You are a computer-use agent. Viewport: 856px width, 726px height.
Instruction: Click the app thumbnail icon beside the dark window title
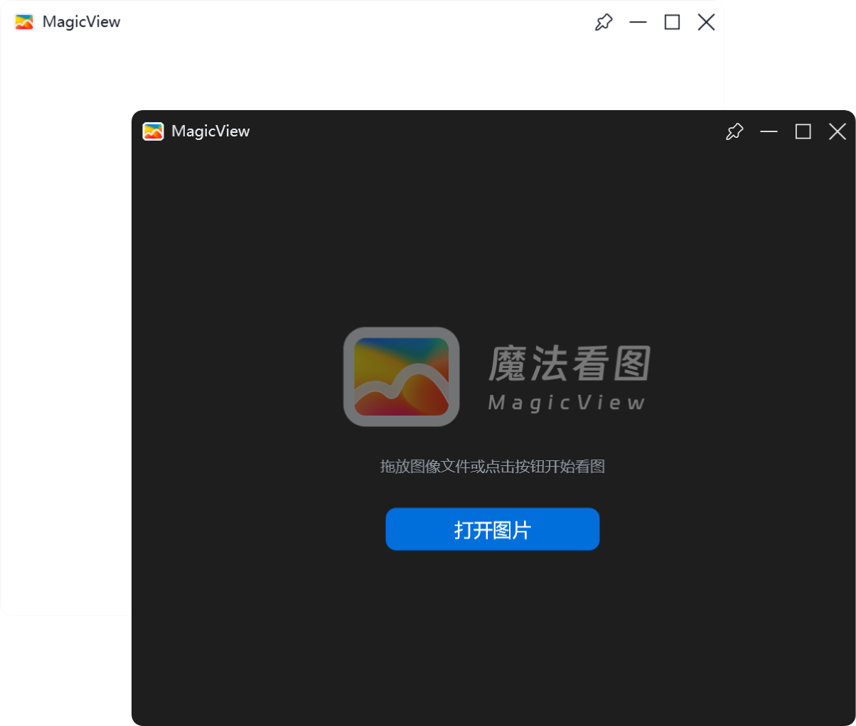pyautogui.click(x=154, y=131)
